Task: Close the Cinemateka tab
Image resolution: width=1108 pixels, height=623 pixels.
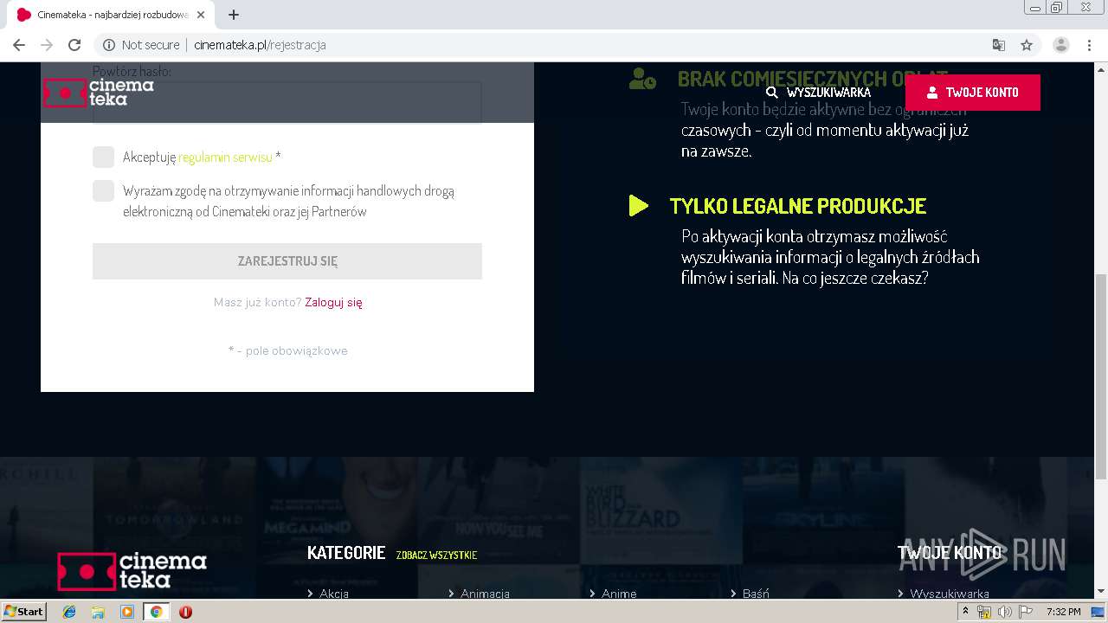Action: [201, 15]
